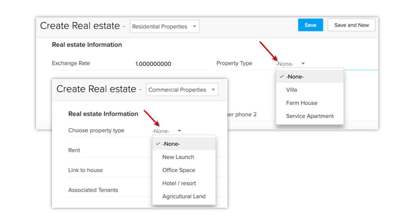This screenshot has height=216, width=414.
Task: Open the Commercial Properties layout dropdown
Action: pyautogui.click(x=182, y=90)
